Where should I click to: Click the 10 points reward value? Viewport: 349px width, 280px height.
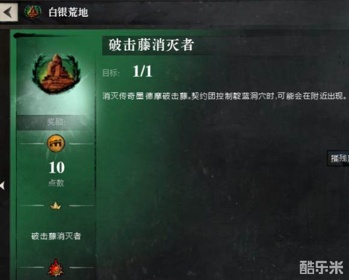click(57, 167)
